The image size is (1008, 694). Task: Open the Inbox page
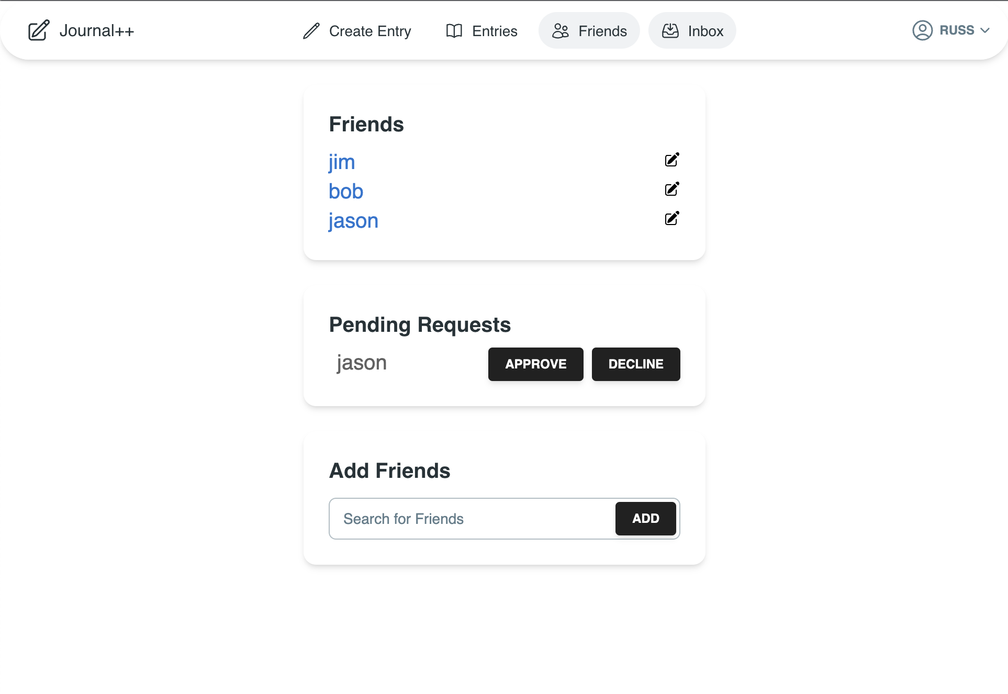click(x=692, y=30)
